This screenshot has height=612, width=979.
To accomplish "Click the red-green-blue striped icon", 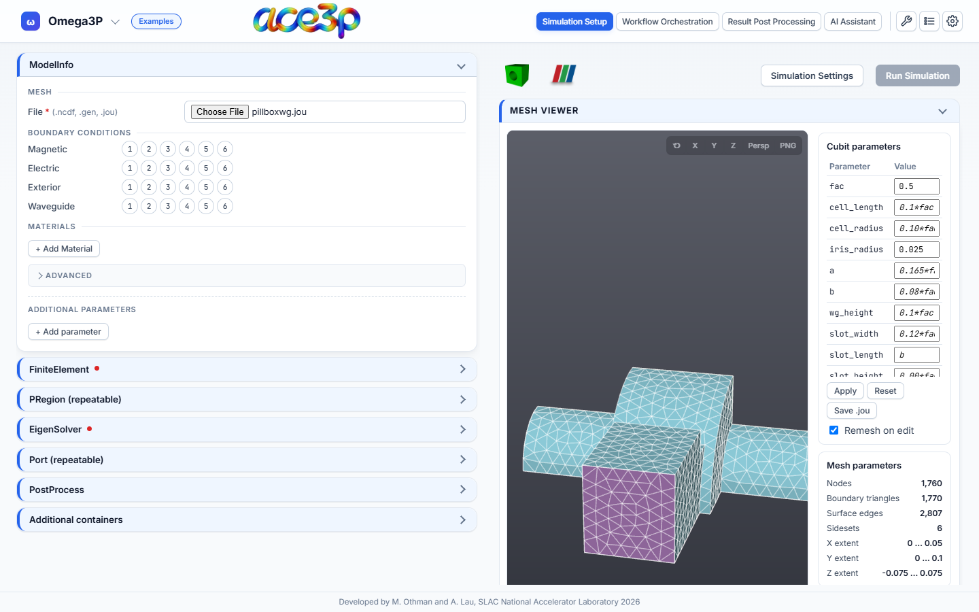I will pos(564,74).
